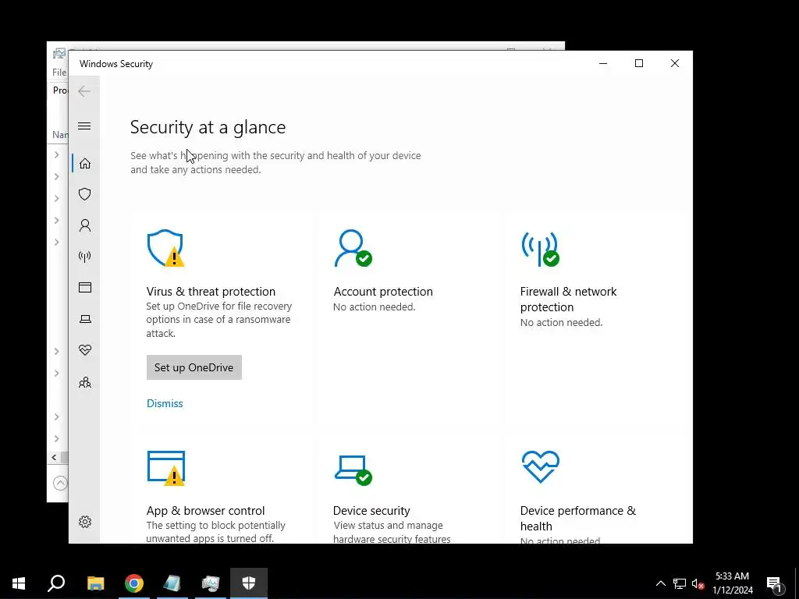Viewport: 799px width, 599px height.
Task: Click the Device security laptop tile icon
Action: click(x=353, y=470)
